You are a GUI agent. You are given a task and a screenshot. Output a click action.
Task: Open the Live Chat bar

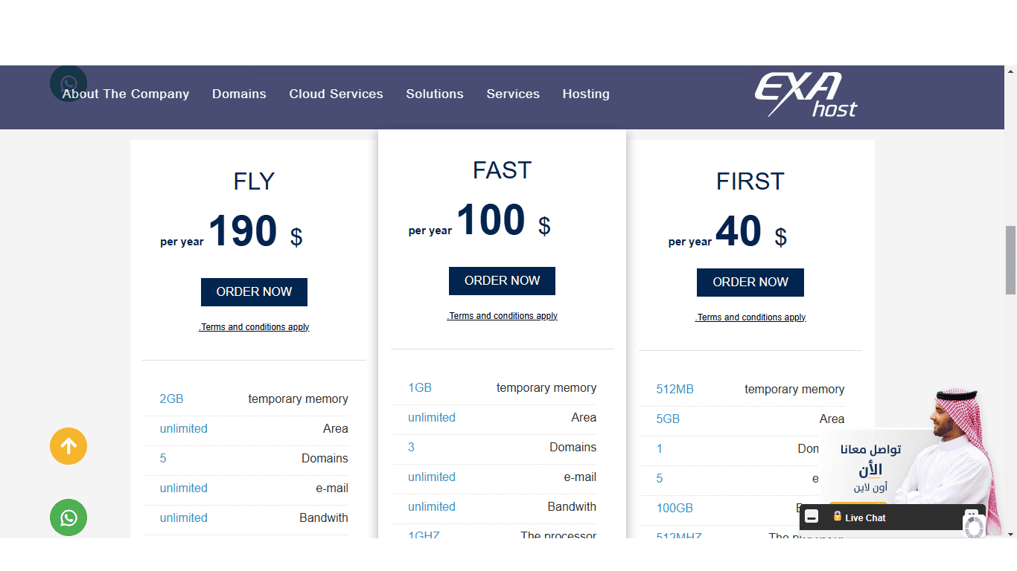(x=892, y=517)
